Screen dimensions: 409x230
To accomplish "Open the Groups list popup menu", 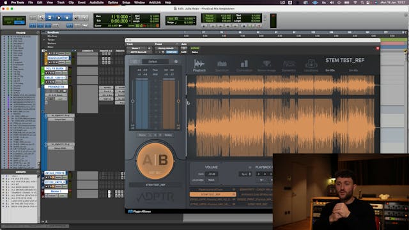I will 38,172.
